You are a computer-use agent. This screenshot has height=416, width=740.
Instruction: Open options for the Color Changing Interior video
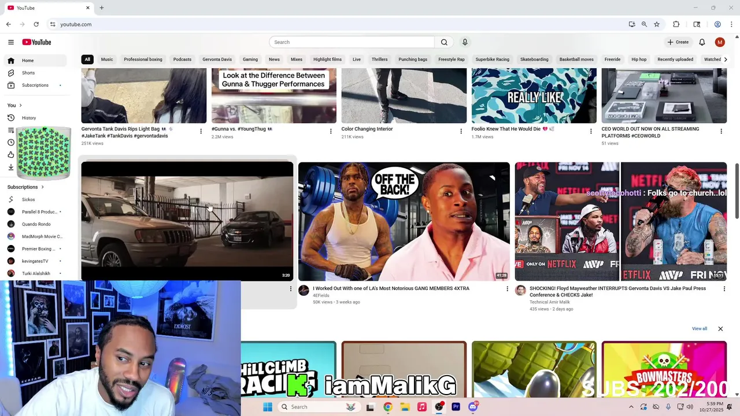click(461, 131)
